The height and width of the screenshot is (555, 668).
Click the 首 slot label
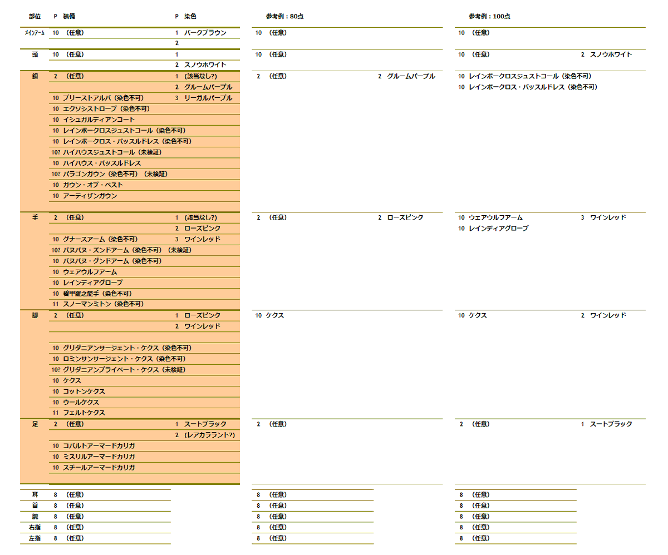coord(35,506)
